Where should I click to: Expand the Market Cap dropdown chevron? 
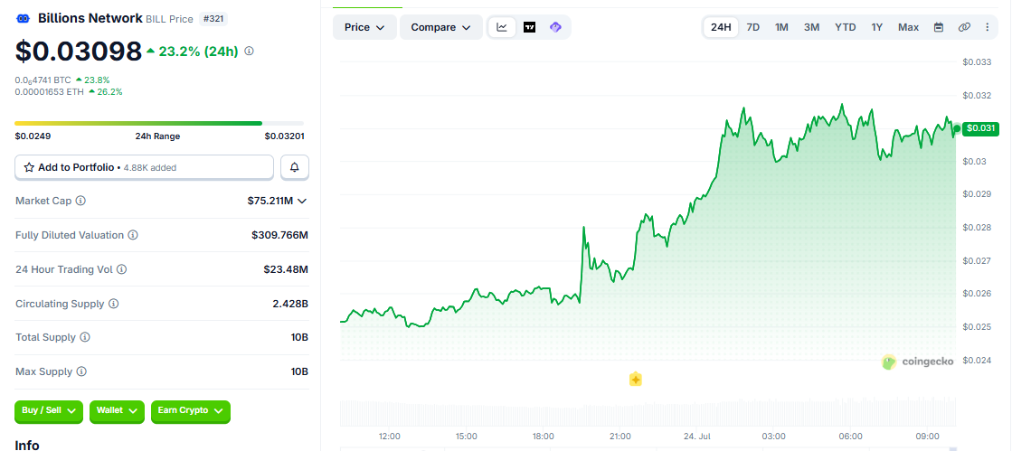301,201
